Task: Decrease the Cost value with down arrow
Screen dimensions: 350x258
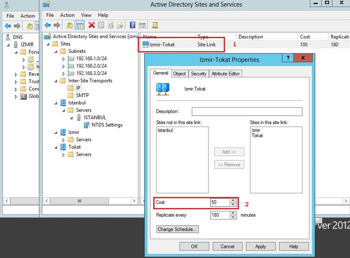Action: [x=233, y=204]
